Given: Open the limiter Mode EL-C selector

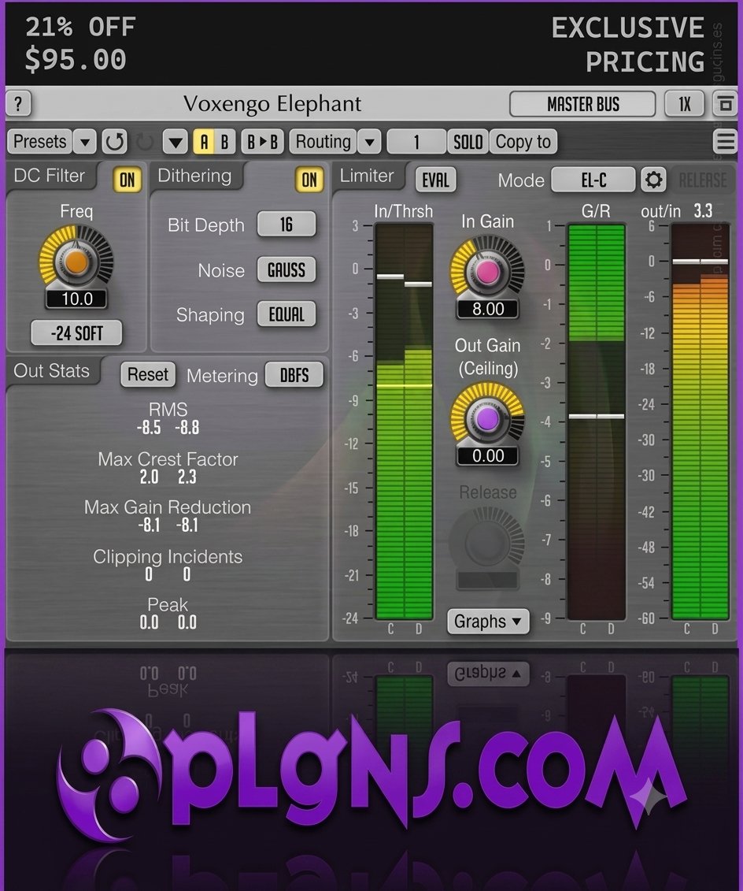Looking at the screenshot, I should click(x=593, y=180).
